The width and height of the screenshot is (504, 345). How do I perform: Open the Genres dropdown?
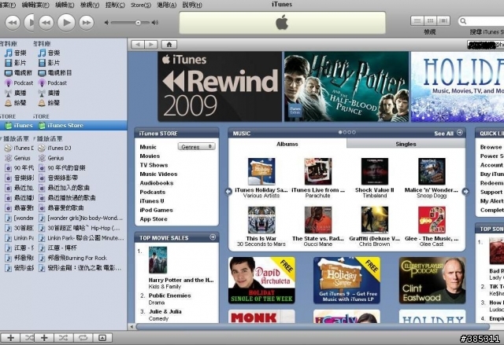point(196,146)
